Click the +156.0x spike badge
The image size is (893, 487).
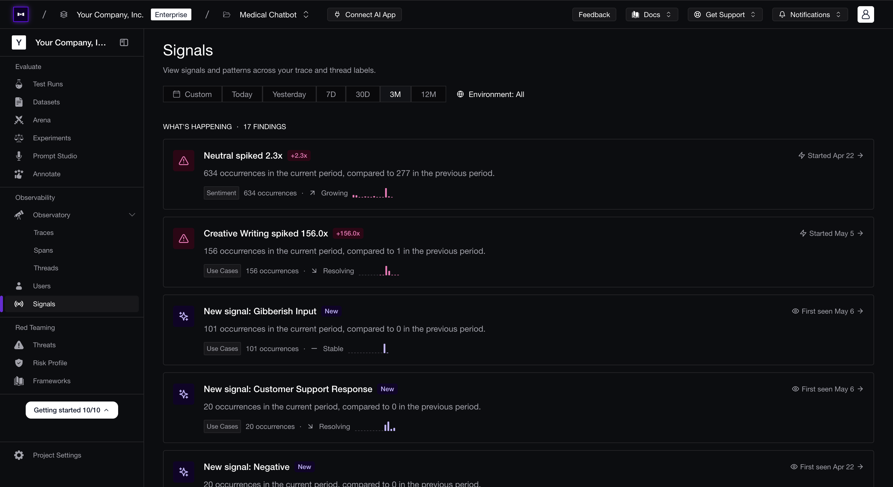[348, 233]
